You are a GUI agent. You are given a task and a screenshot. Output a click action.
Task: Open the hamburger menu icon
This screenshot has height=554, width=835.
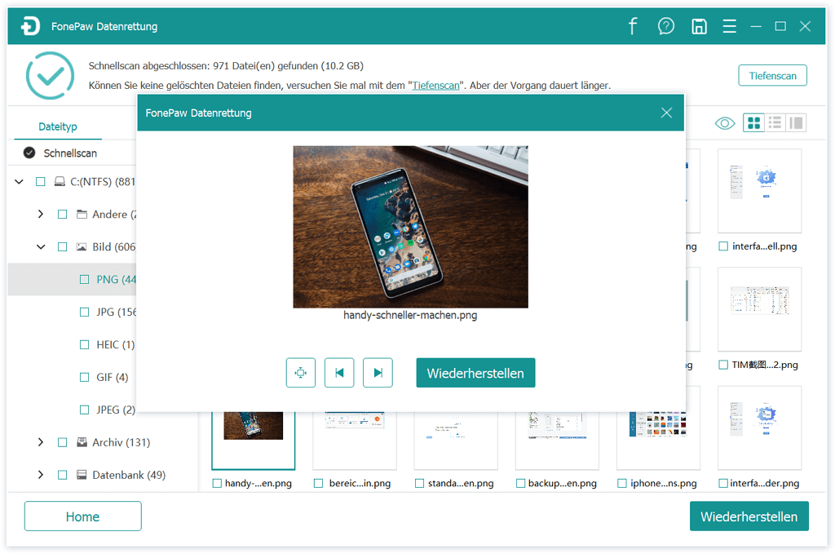click(730, 26)
